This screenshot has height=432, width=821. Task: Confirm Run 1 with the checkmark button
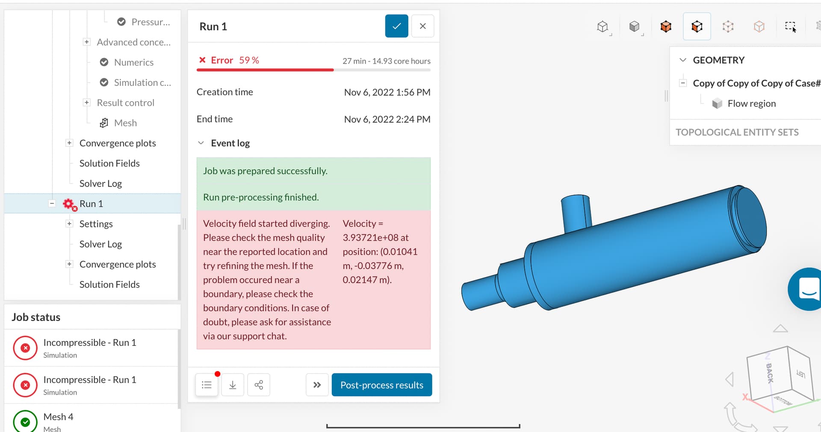click(x=396, y=26)
